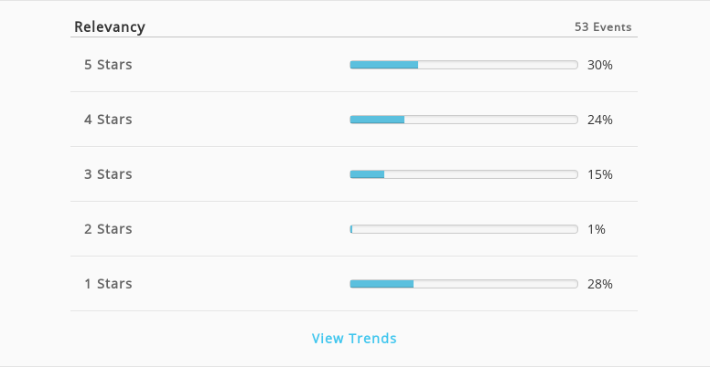The width and height of the screenshot is (710, 367).
Task: Click the 1% percentage value
Action: (597, 229)
